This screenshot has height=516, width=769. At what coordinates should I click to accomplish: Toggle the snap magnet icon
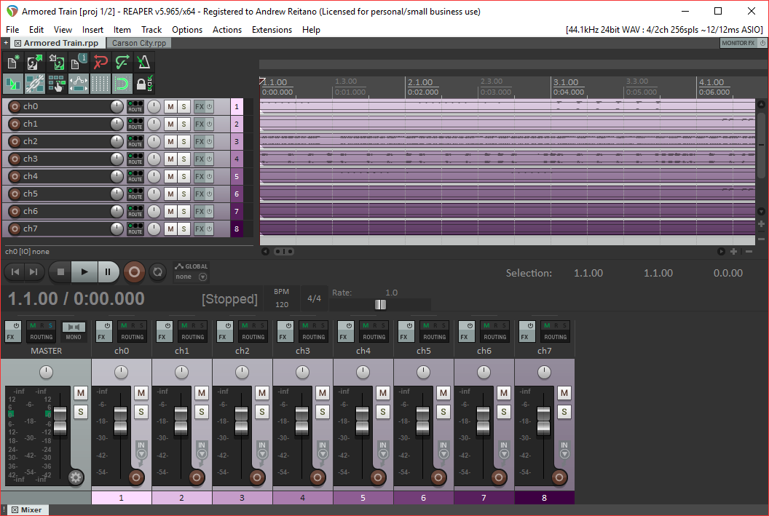[121, 84]
